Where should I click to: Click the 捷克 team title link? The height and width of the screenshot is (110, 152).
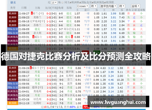tap(13, 2)
